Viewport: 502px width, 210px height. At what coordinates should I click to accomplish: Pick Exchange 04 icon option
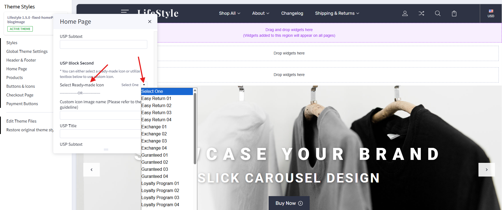[x=154, y=148]
